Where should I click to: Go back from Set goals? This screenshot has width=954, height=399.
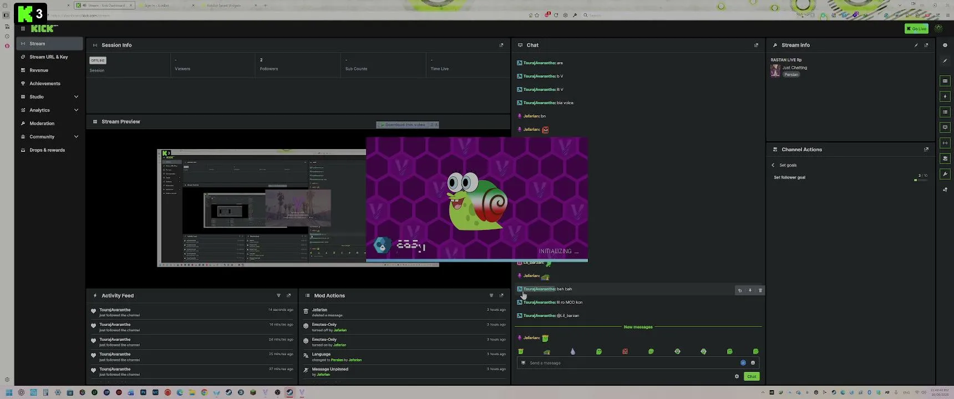coord(773,165)
